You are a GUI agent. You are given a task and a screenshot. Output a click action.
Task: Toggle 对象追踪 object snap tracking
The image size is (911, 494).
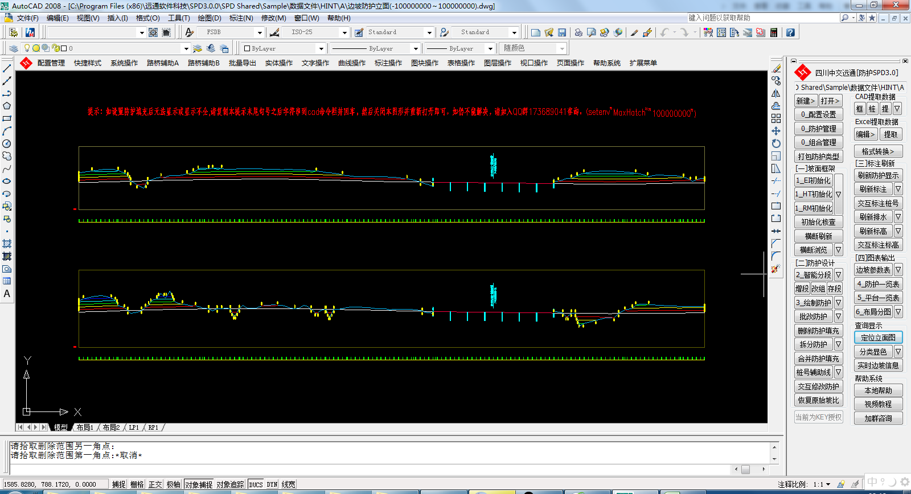point(231,484)
